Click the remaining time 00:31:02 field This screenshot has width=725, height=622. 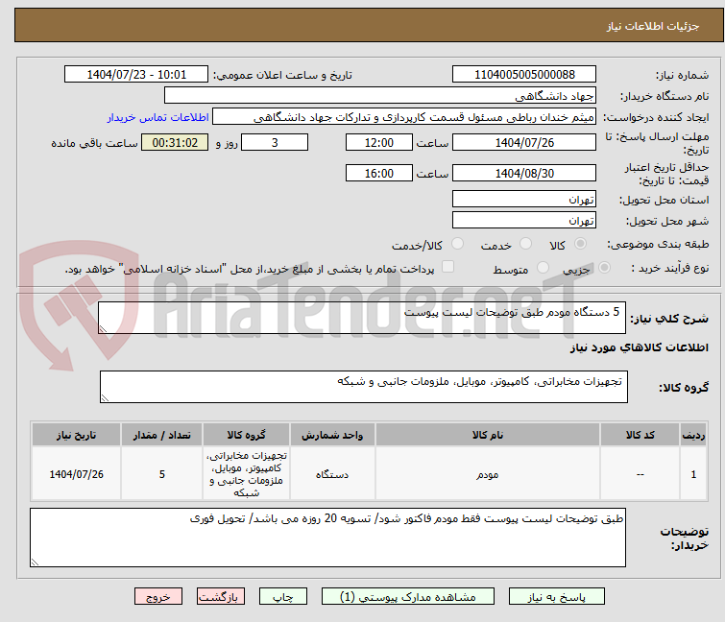pyautogui.click(x=175, y=142)
